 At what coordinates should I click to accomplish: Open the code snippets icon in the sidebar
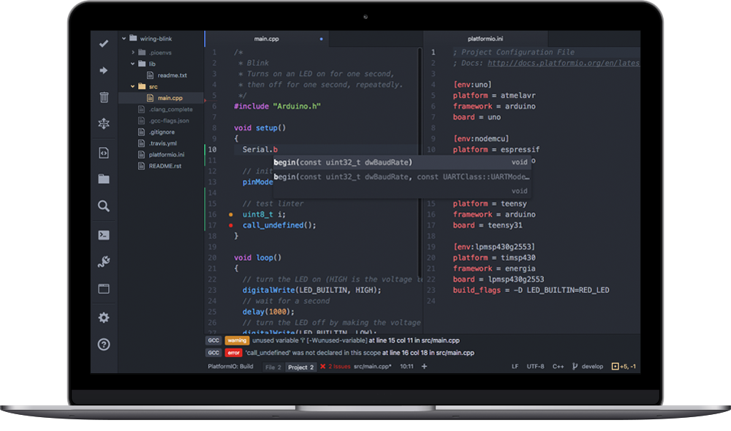(x=103, y=153)
